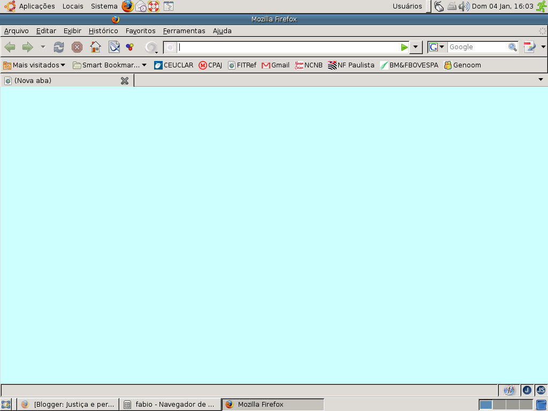
Task: Open the Locais panel menu
Action: 73,6
